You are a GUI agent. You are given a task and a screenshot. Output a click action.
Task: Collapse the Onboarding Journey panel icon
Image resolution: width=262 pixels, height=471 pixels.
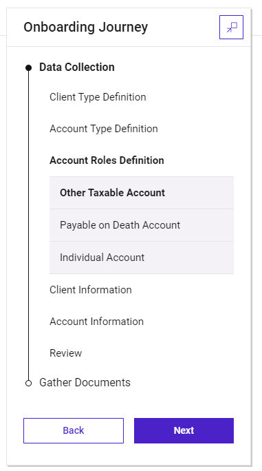231,27
